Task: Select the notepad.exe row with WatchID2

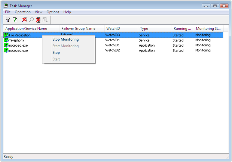Action: 18,51
